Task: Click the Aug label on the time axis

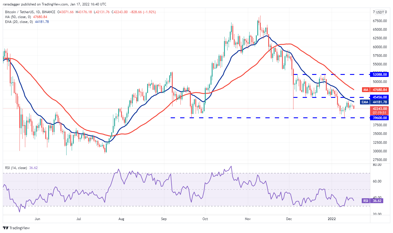Action: [121, 218]
